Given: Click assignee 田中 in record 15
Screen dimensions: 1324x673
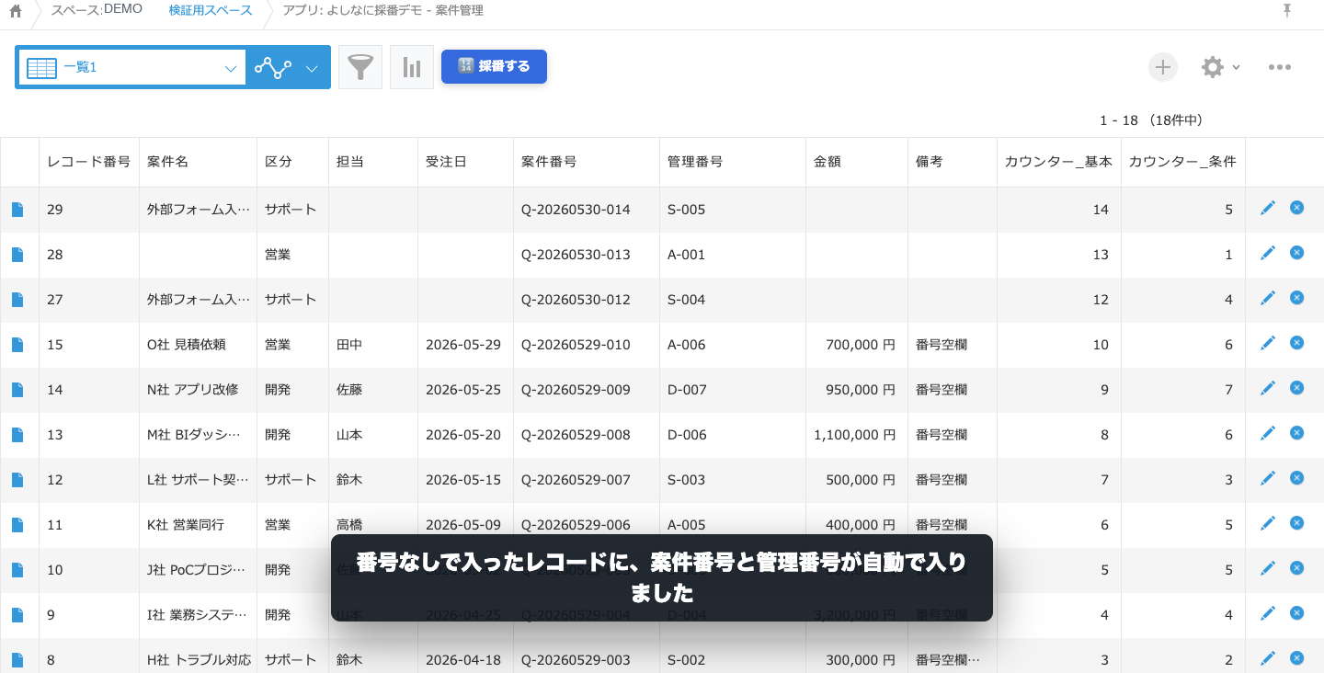Looking at the screenshot, I should point(349,345).
